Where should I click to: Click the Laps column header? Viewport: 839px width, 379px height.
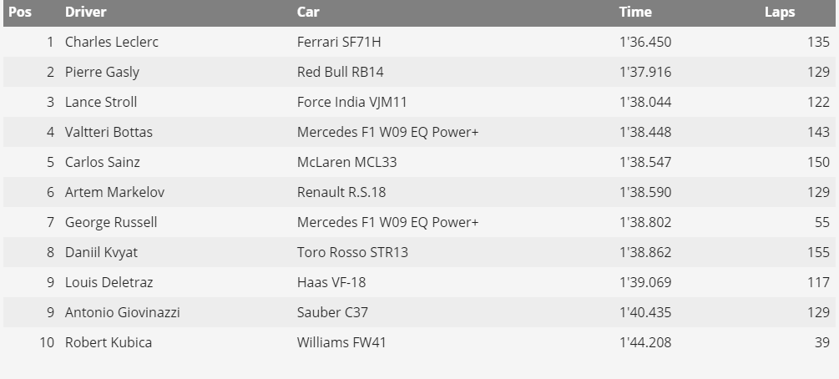click(x=780, y=12)
